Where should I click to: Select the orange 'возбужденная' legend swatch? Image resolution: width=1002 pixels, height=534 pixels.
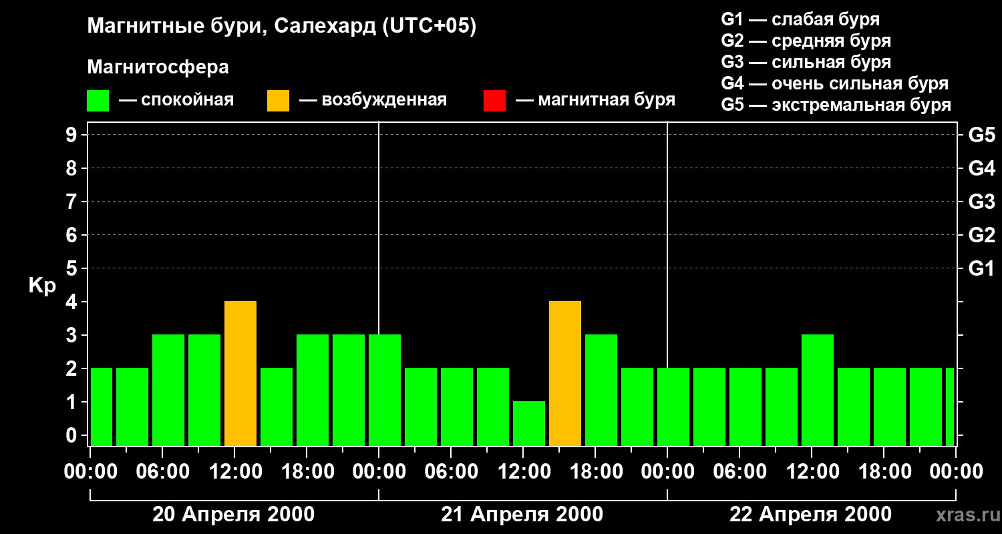pos(279,101)
